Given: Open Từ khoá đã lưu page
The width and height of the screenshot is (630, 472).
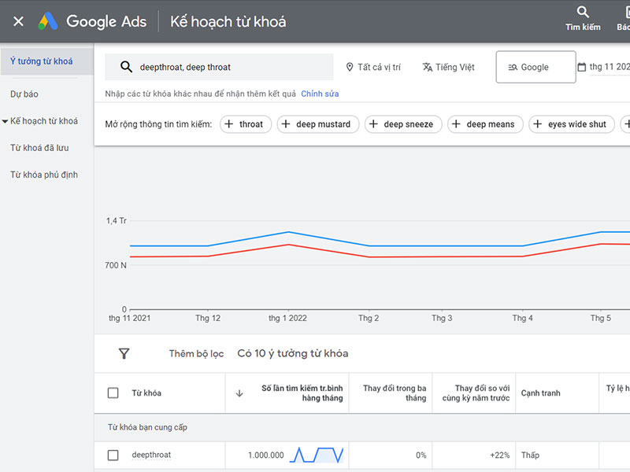Looking at the screenshot, I should coord(39,148).
